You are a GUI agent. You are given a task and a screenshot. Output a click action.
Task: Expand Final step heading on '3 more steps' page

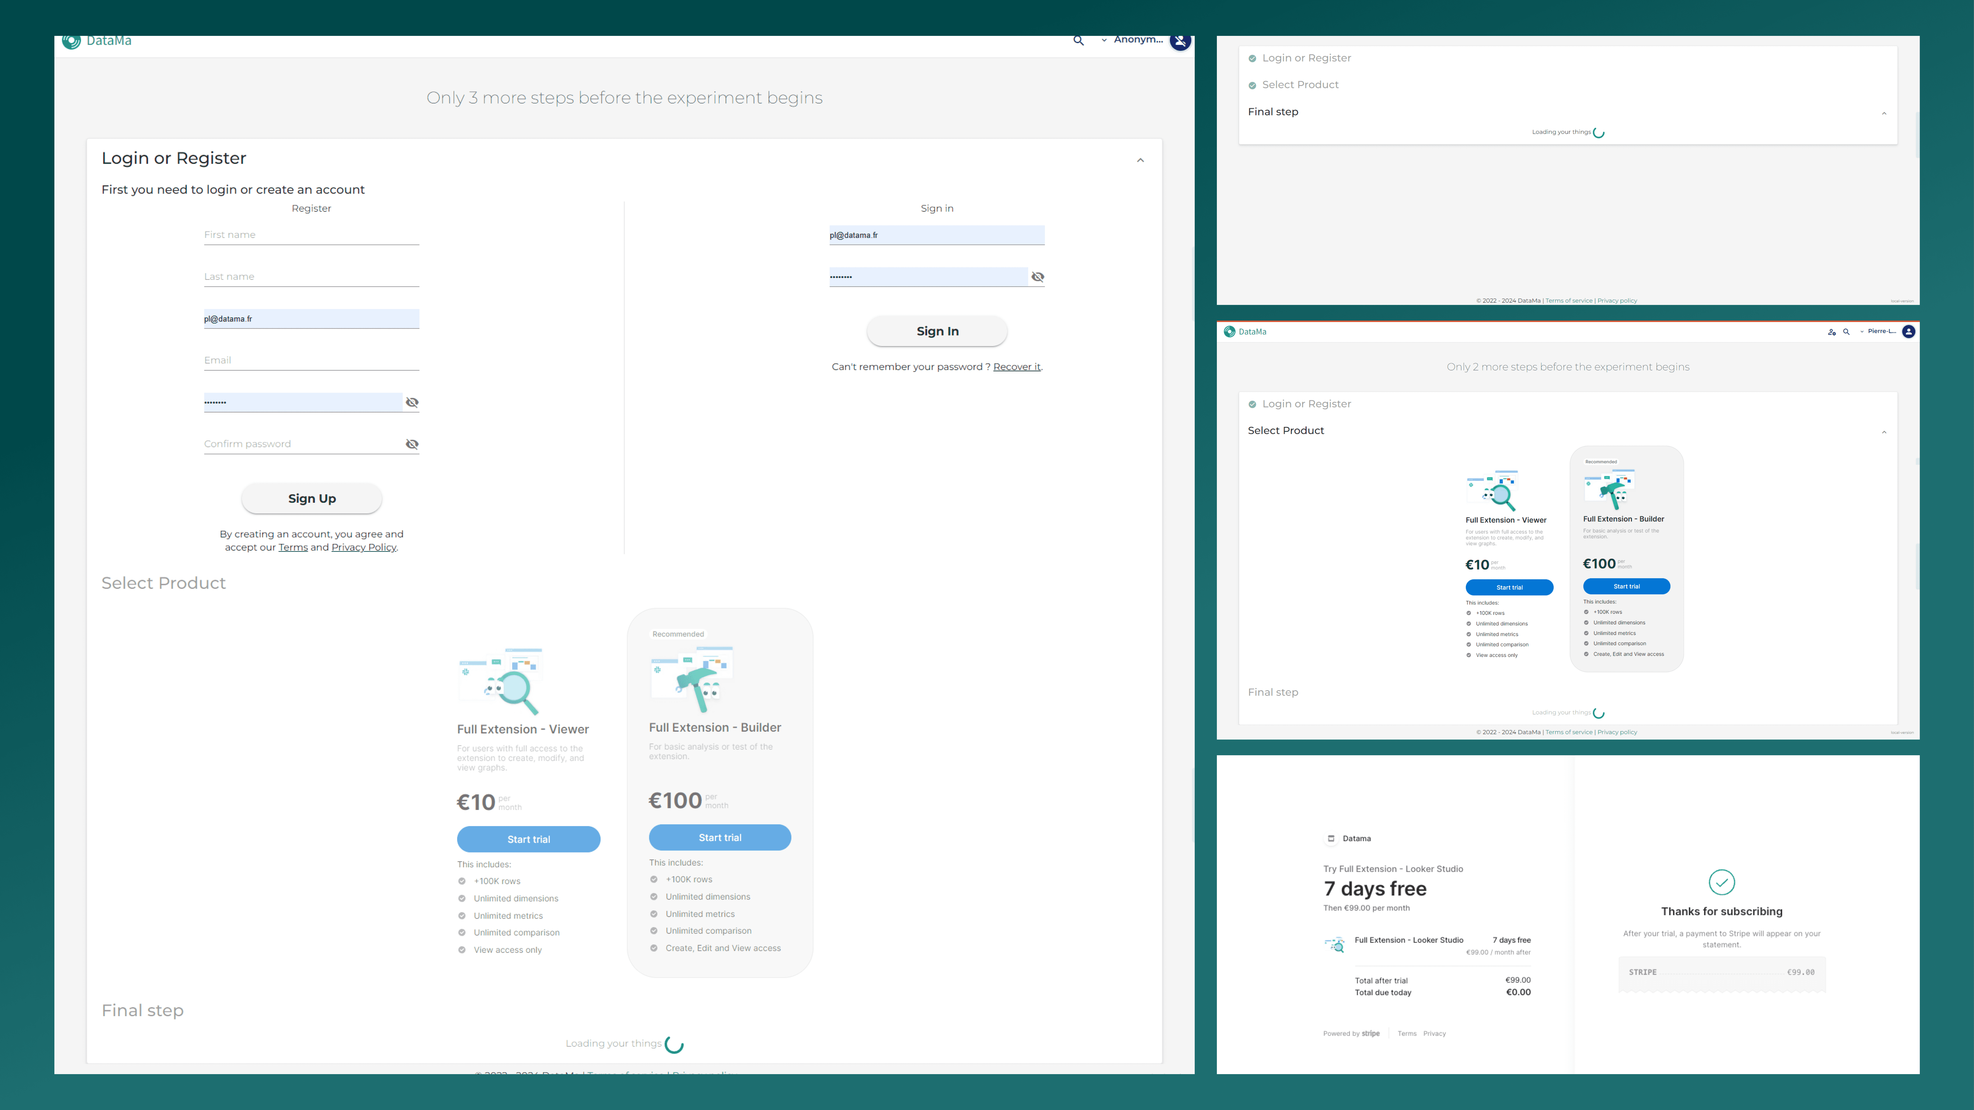point(142,1011)
